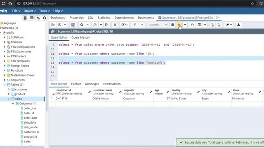
Task: Open the File menu
Action: pyautogui.click(x=16, y=11)
